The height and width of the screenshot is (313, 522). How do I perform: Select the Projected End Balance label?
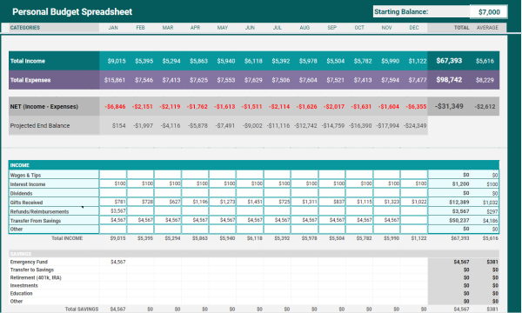[x=54, y=126]
